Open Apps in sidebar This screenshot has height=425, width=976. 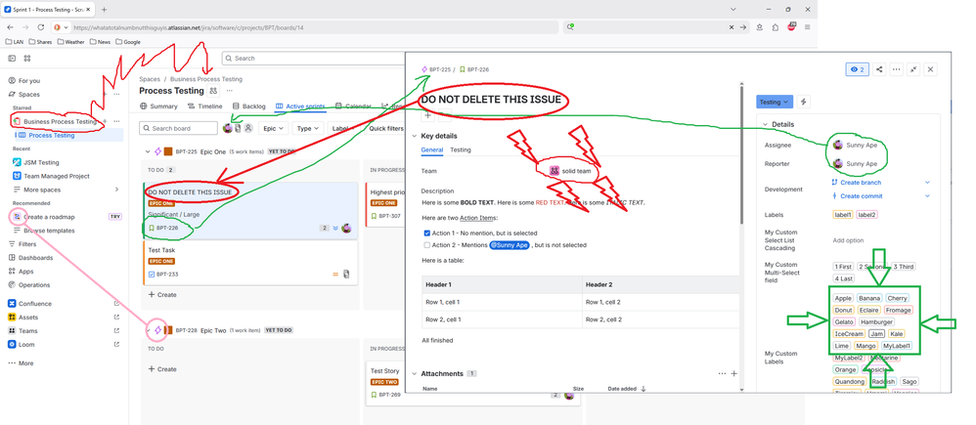(x=25, y=272)
